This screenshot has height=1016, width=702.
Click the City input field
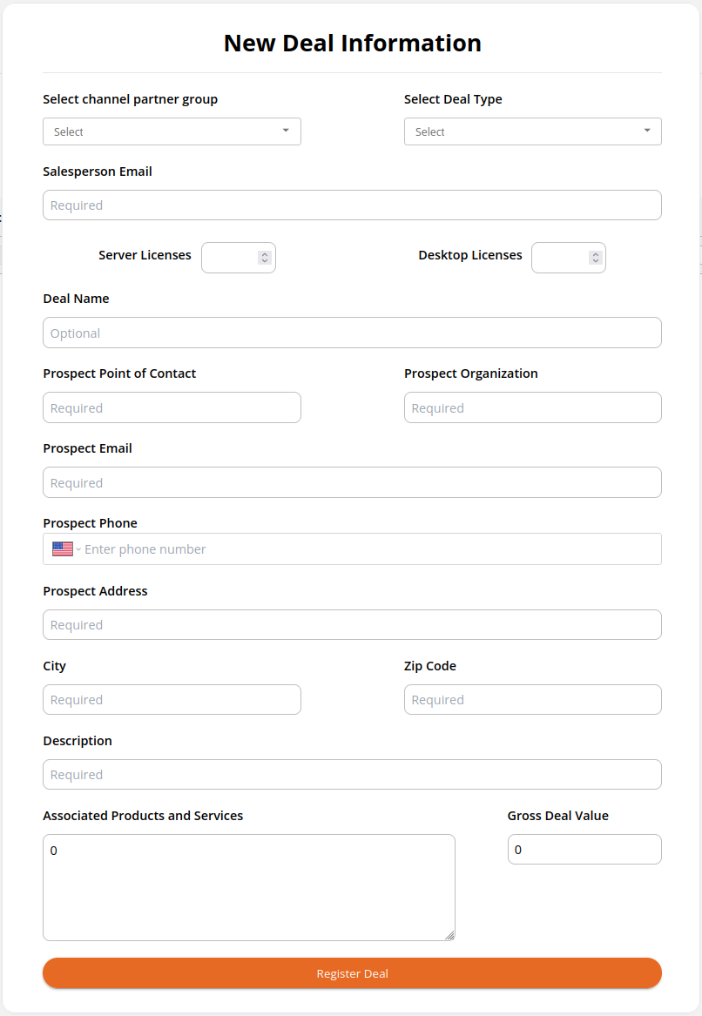172,699
